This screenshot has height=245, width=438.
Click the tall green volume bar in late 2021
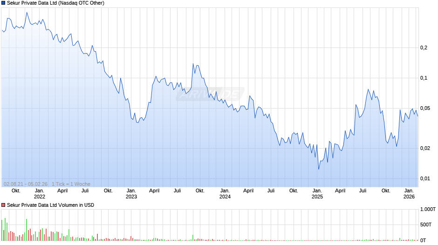pyautogui.click(x=27, y=230)
